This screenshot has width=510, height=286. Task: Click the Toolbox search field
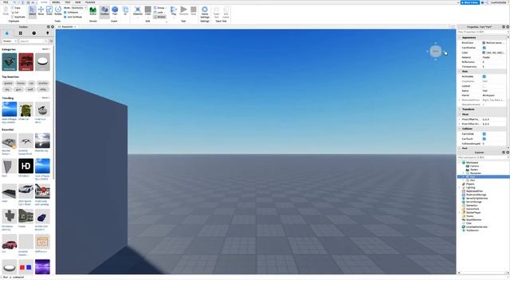click(33, 41)
